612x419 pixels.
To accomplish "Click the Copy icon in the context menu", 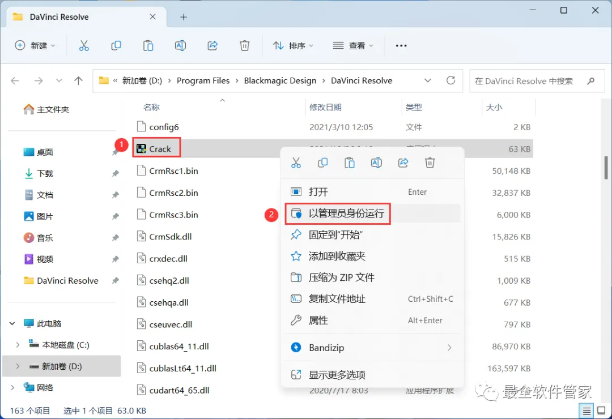I will 322,163.
